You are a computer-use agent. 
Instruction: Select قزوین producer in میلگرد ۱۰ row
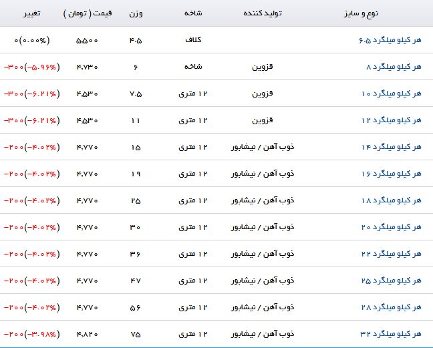[x=263, y=94]
